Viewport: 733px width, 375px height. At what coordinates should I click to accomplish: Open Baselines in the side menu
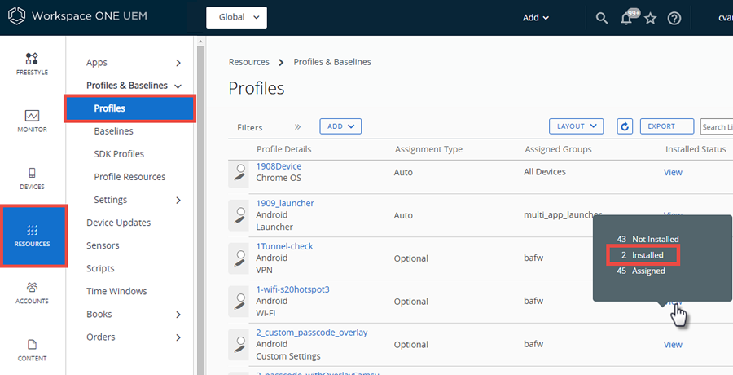click(113, 131)
